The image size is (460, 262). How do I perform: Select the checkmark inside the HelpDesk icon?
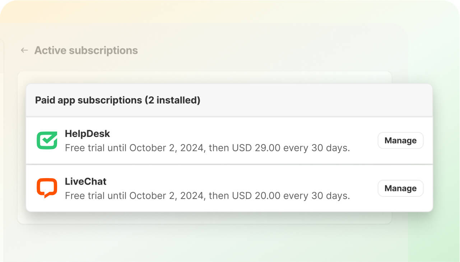(x=47, y=140)
